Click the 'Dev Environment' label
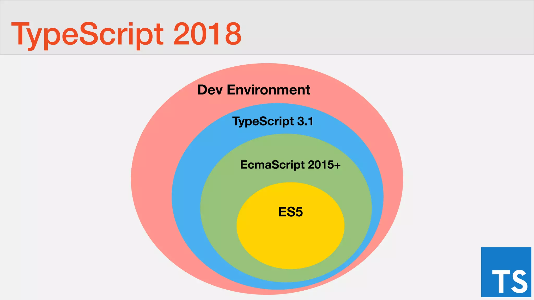 [254, 90]
